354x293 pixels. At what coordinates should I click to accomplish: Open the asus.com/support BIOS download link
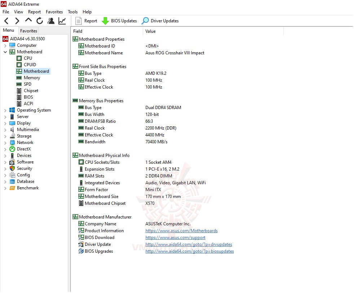pos(175,237)
